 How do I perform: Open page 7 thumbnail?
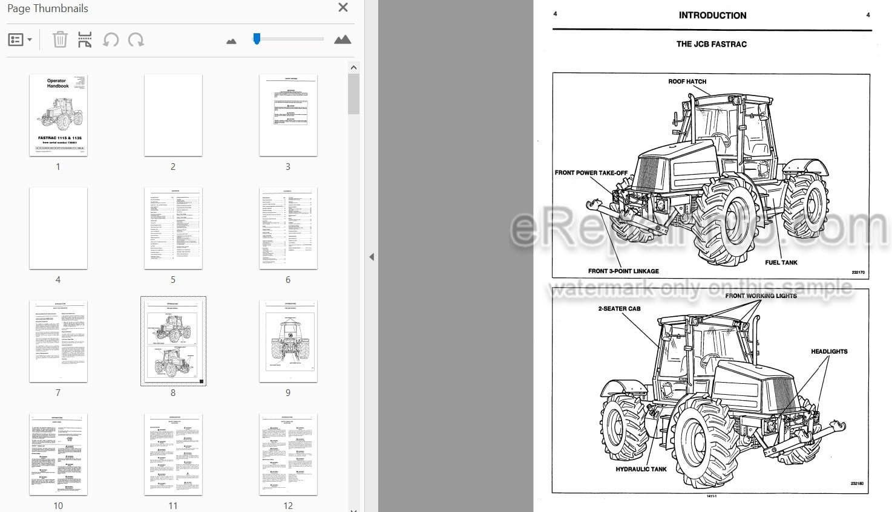click(58, 342)
